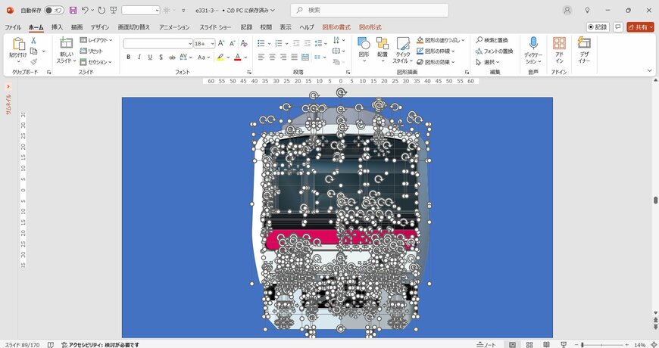Click the Notes (ノート) button in status bar
This screenshot has height=348, width=659.
486,344
